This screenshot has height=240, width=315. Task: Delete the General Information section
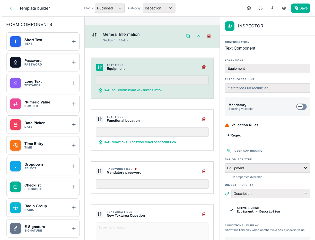(209, 36)
